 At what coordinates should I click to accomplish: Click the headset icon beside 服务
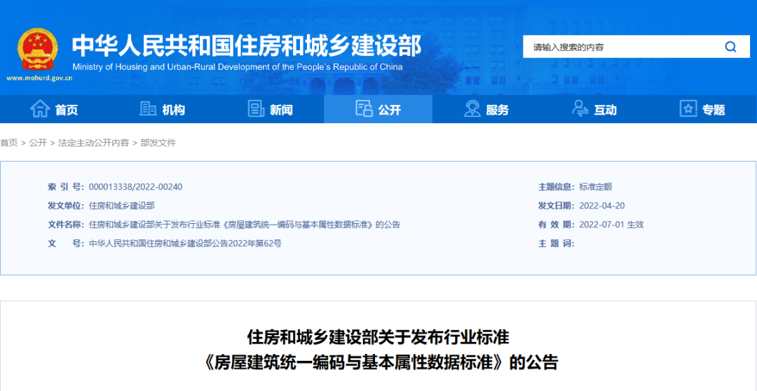[x=472, y=109]
